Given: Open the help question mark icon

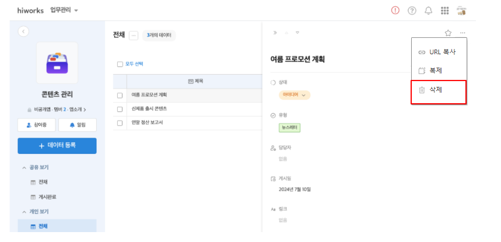Looking at the screenshot, I should click(412, 10).
